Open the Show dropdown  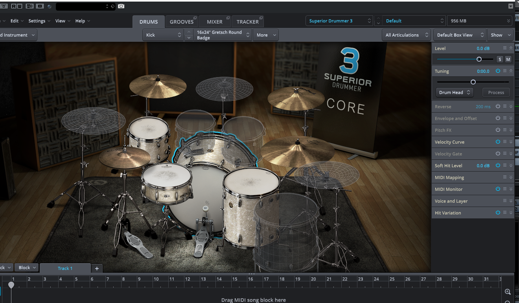click(x=500, y=35)
